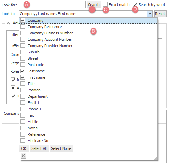Tick the Post code checkbox
The width and height of the screenshot is (169, 165).
(x=22, y=65)
